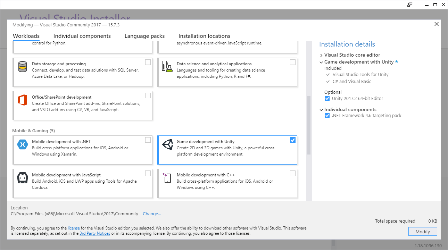Collapse Game development with Unity details
Screen dimensions: 448x250
[321, 62]
